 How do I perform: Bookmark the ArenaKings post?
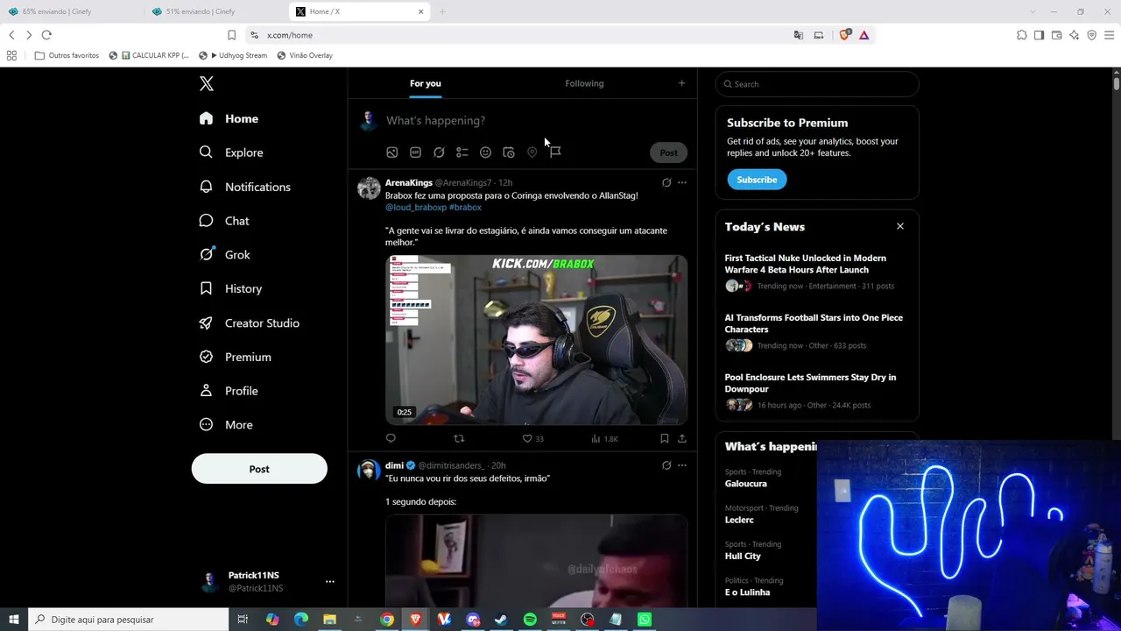pyautogui.click(x=665, y=438)
